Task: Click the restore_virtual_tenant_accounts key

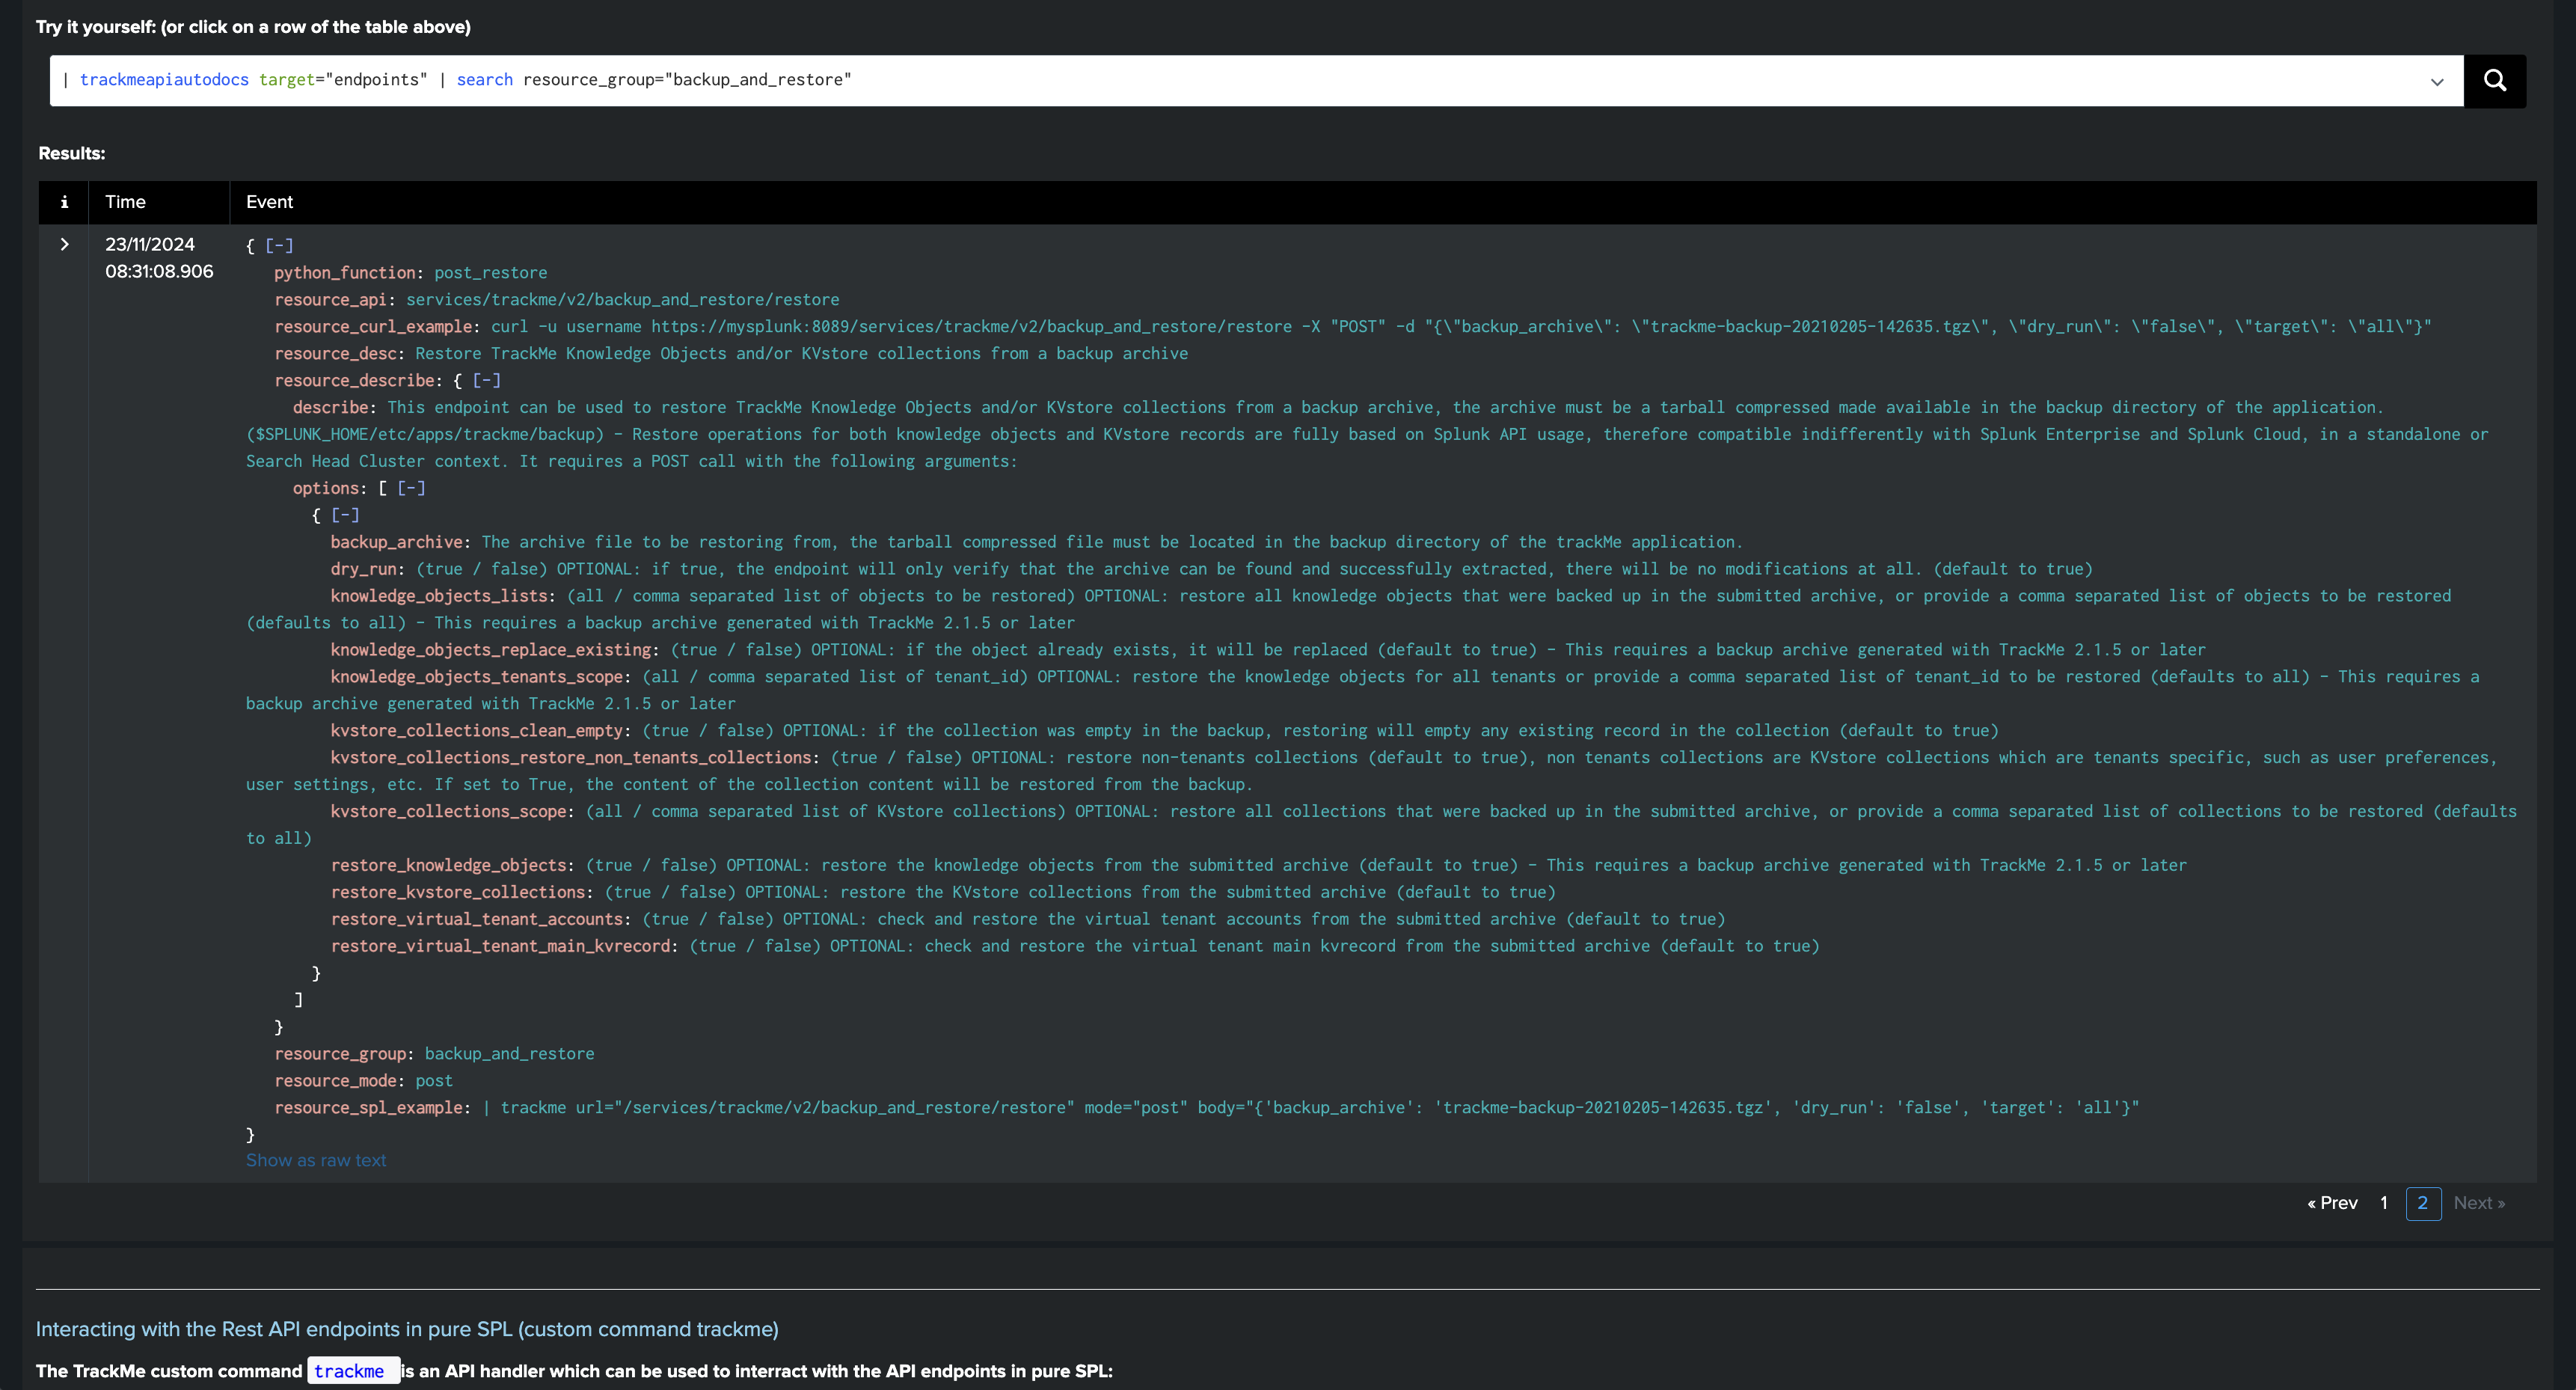Action: (477, 920)
